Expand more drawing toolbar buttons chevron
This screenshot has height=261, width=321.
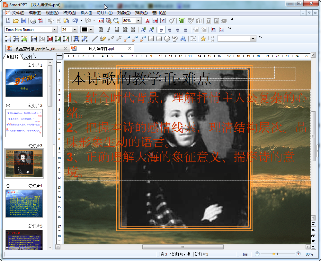pos(260,37)
